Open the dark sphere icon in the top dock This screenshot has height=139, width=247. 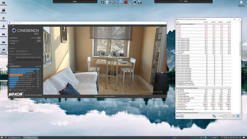135,2
